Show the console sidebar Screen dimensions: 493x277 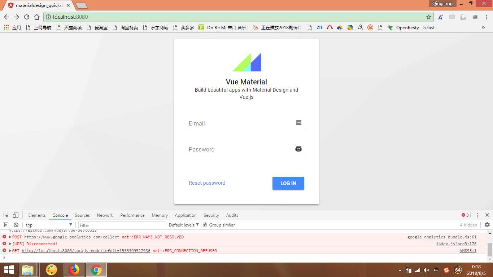[x=5, y=225]
